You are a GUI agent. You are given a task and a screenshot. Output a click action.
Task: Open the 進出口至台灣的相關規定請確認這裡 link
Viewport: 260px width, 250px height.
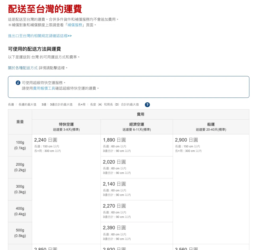[x=40, y=36]
